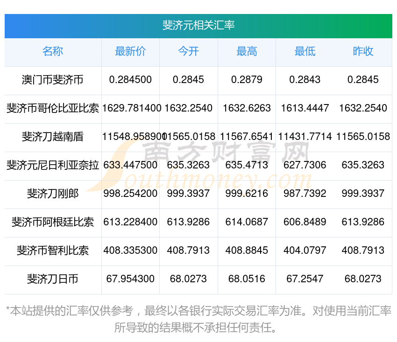The height and width of the screenshot is (342, 397).
Task: Open the 澳门币斐济币 row name
Action: pyautogui.click(x=53, y=80)
